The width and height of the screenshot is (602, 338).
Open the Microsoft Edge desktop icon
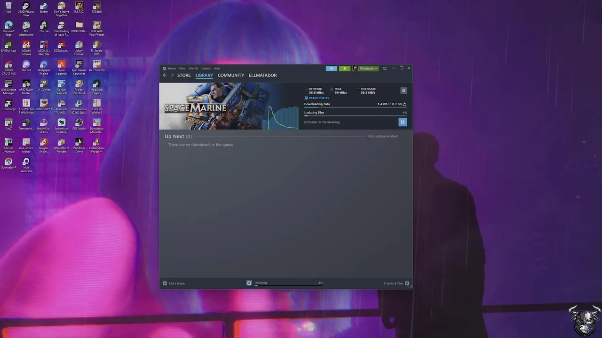(x=8, y=29)
